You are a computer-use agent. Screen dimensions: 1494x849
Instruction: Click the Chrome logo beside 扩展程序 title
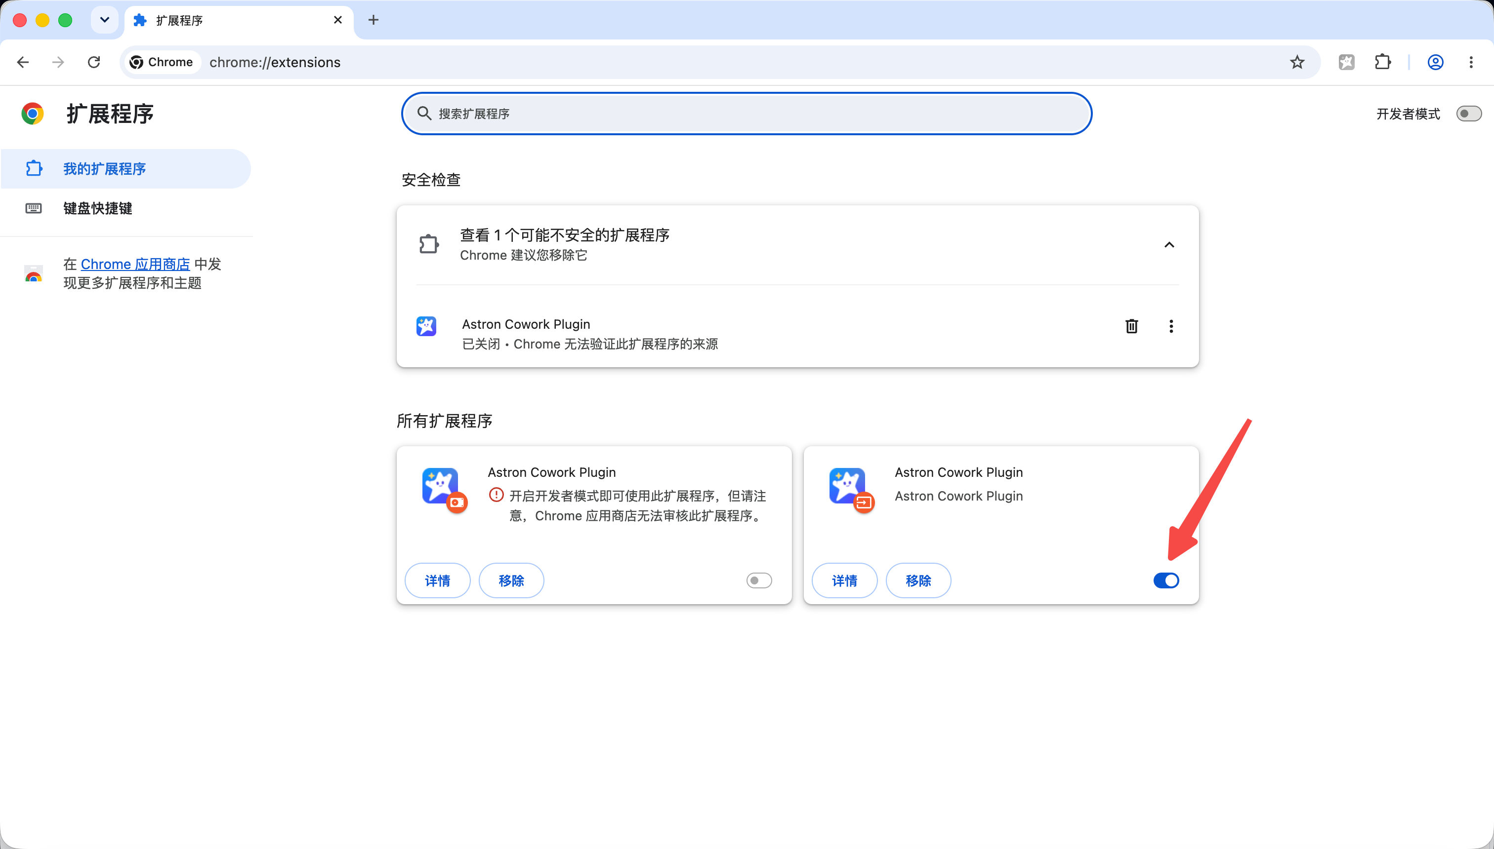pyautogui.click(x=32, y=113)
